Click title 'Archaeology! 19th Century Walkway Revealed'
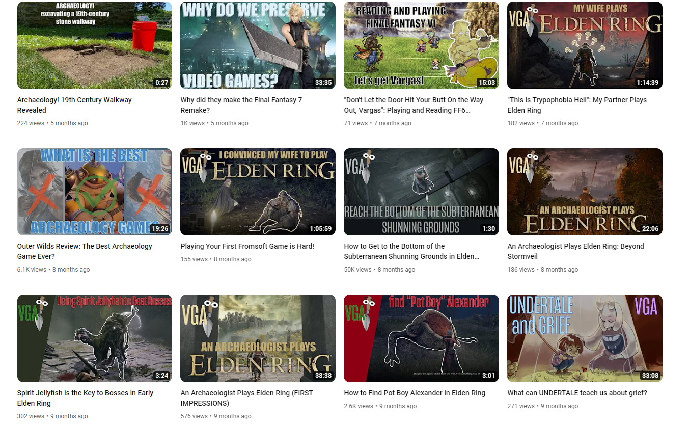Screen dimensions: 689x424 (74, 105)
